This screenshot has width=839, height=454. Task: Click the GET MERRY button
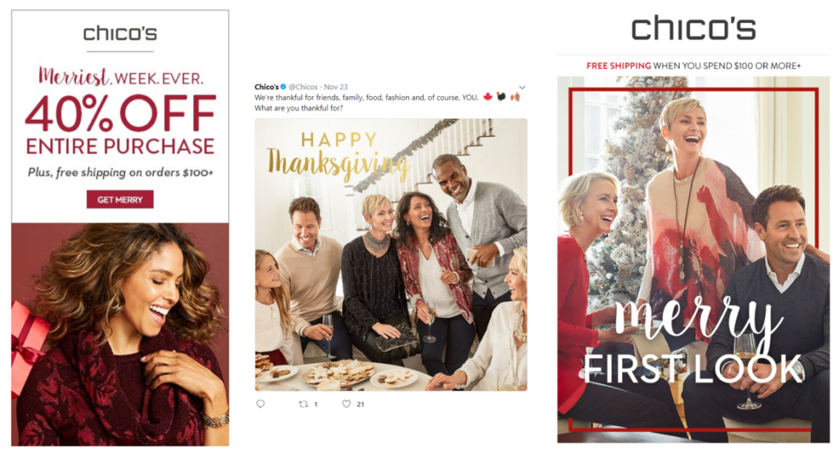120,200
